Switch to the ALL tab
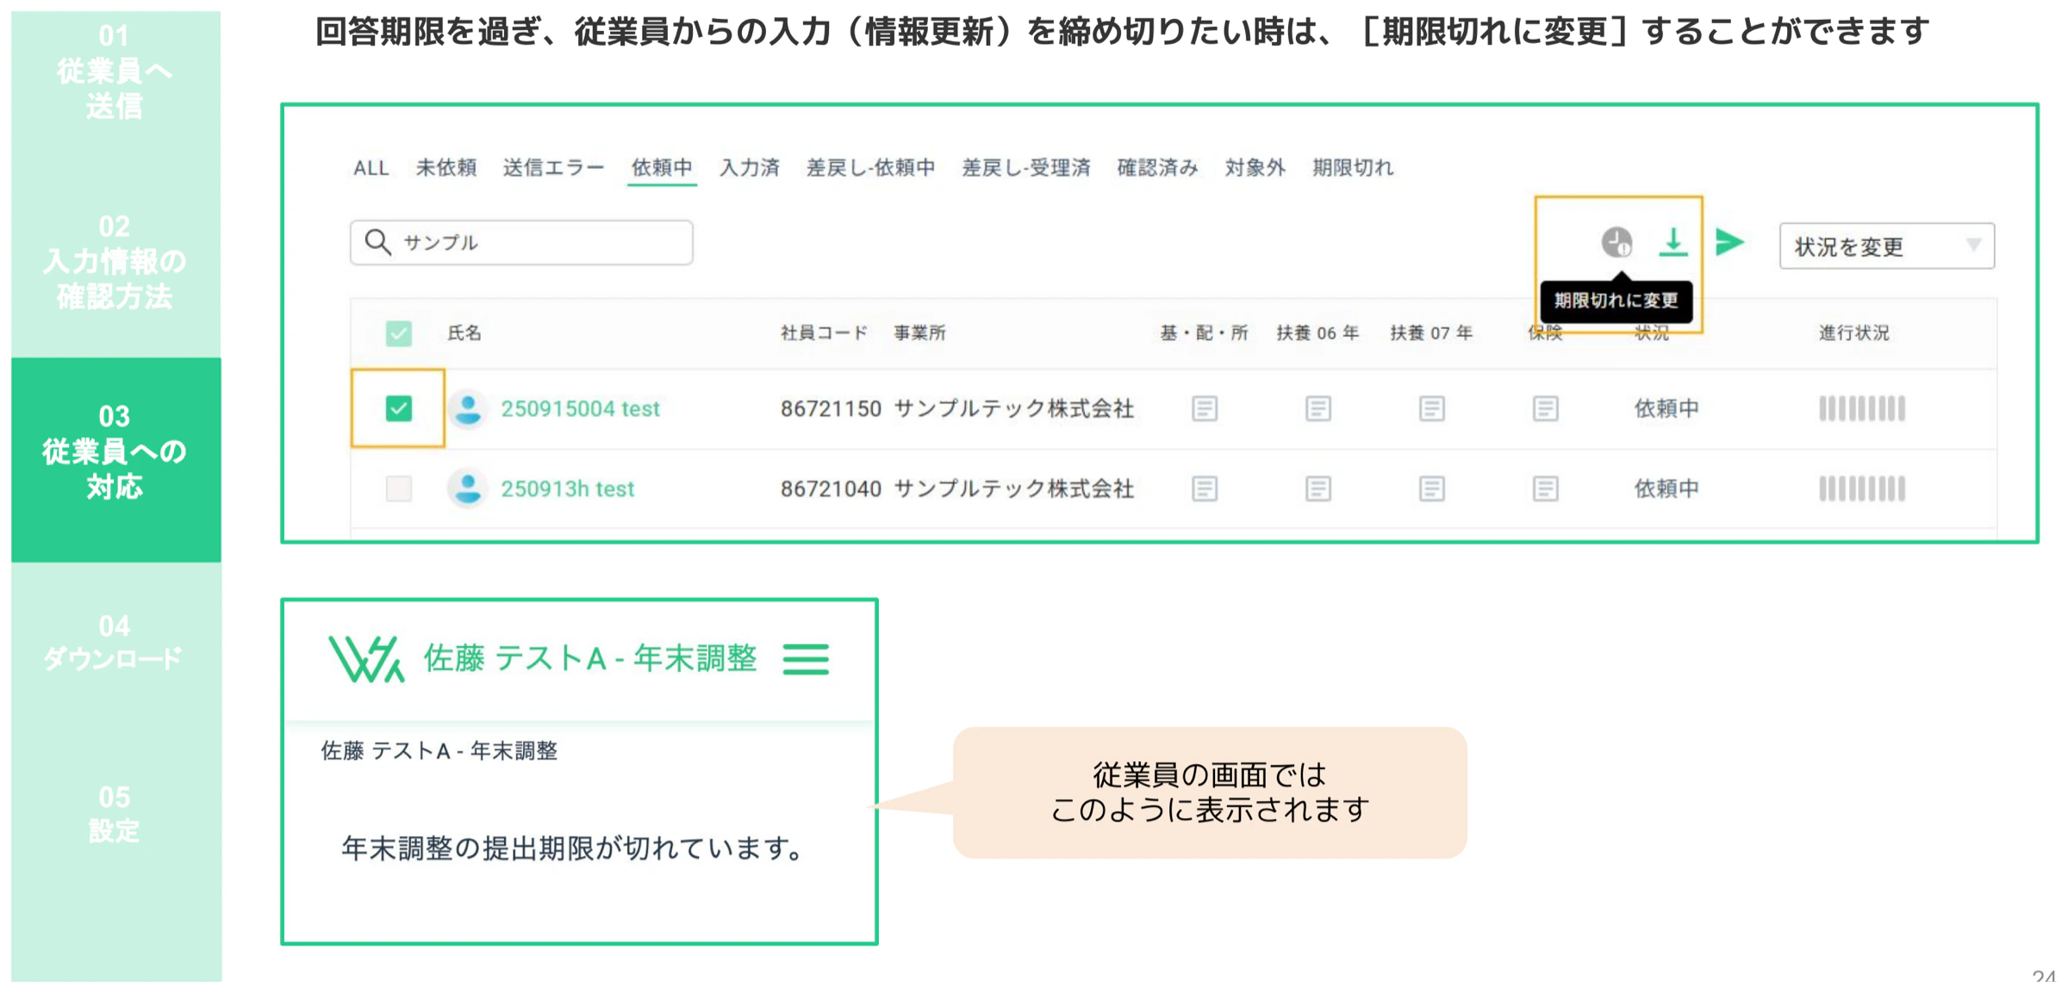 [371, 168]
